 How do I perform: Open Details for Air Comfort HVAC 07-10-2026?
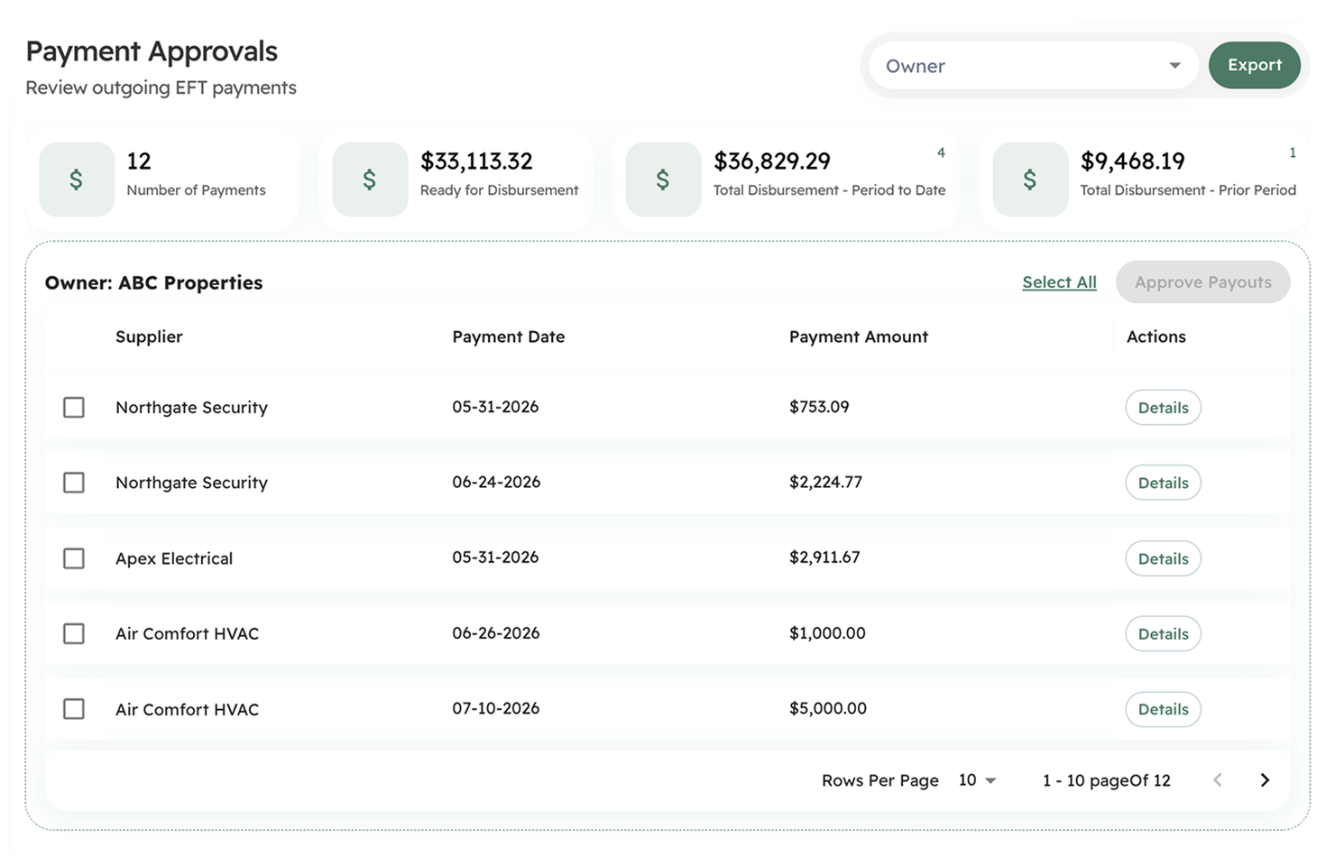[1163, 709]
